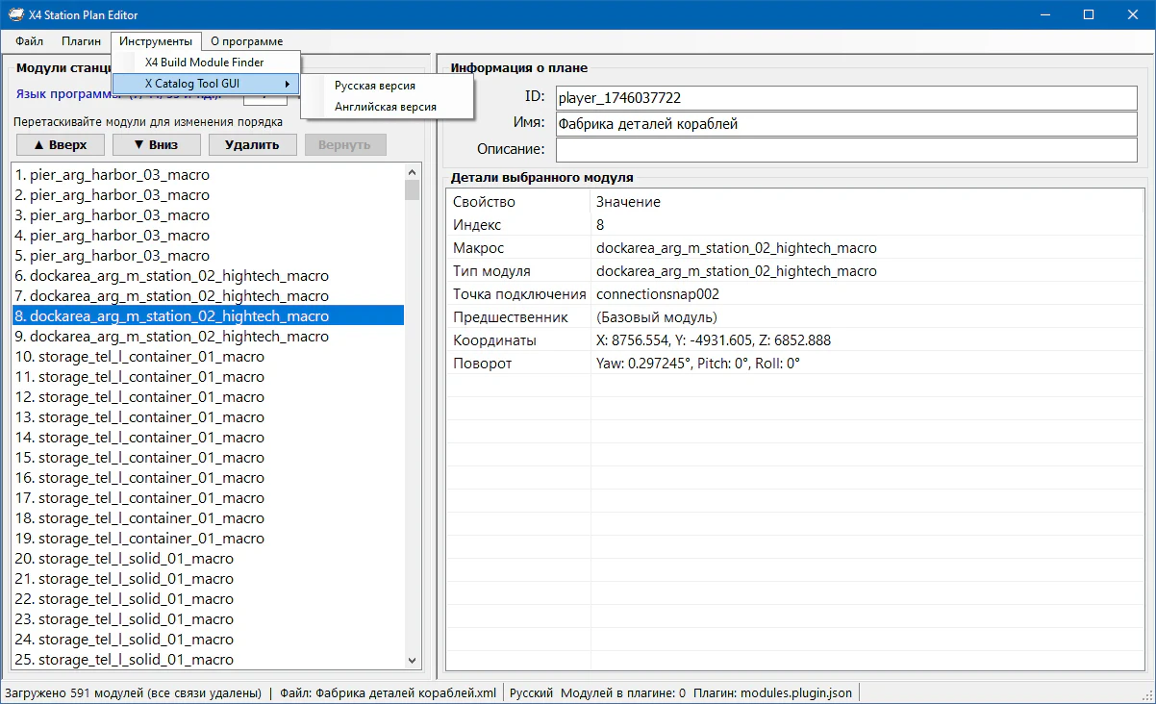Open the Плагин menu
Screen dimensions: 1156x704
pyautogui.click(x=81, y=41)
